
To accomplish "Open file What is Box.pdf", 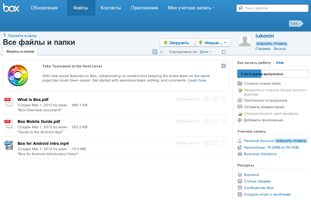I will click(x=33, y=100).
